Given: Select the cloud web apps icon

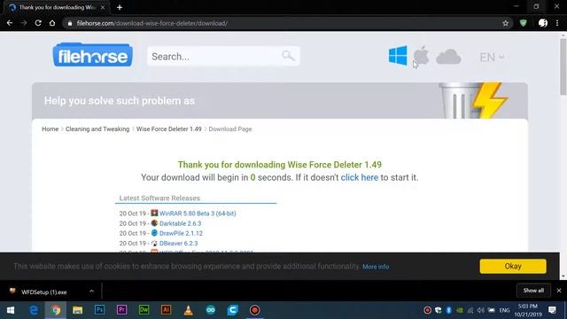Looking at the screenshot, I should tap(448, 57).
